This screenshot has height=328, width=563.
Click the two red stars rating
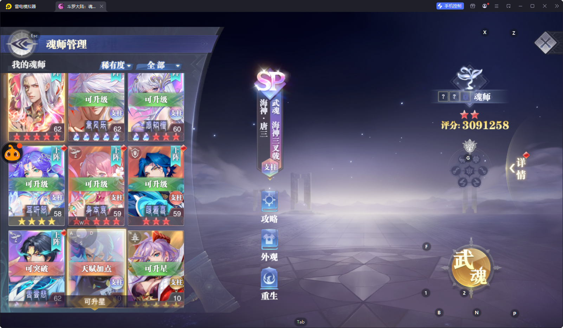(470, 114)
